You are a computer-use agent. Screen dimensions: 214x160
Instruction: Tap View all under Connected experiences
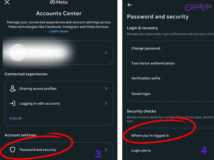(16, 118)
